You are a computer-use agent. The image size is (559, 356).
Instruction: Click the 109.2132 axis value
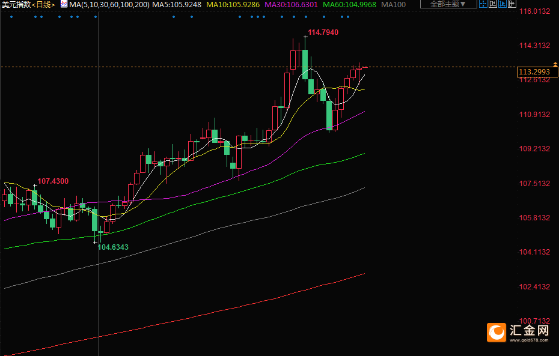coord(534,148)
